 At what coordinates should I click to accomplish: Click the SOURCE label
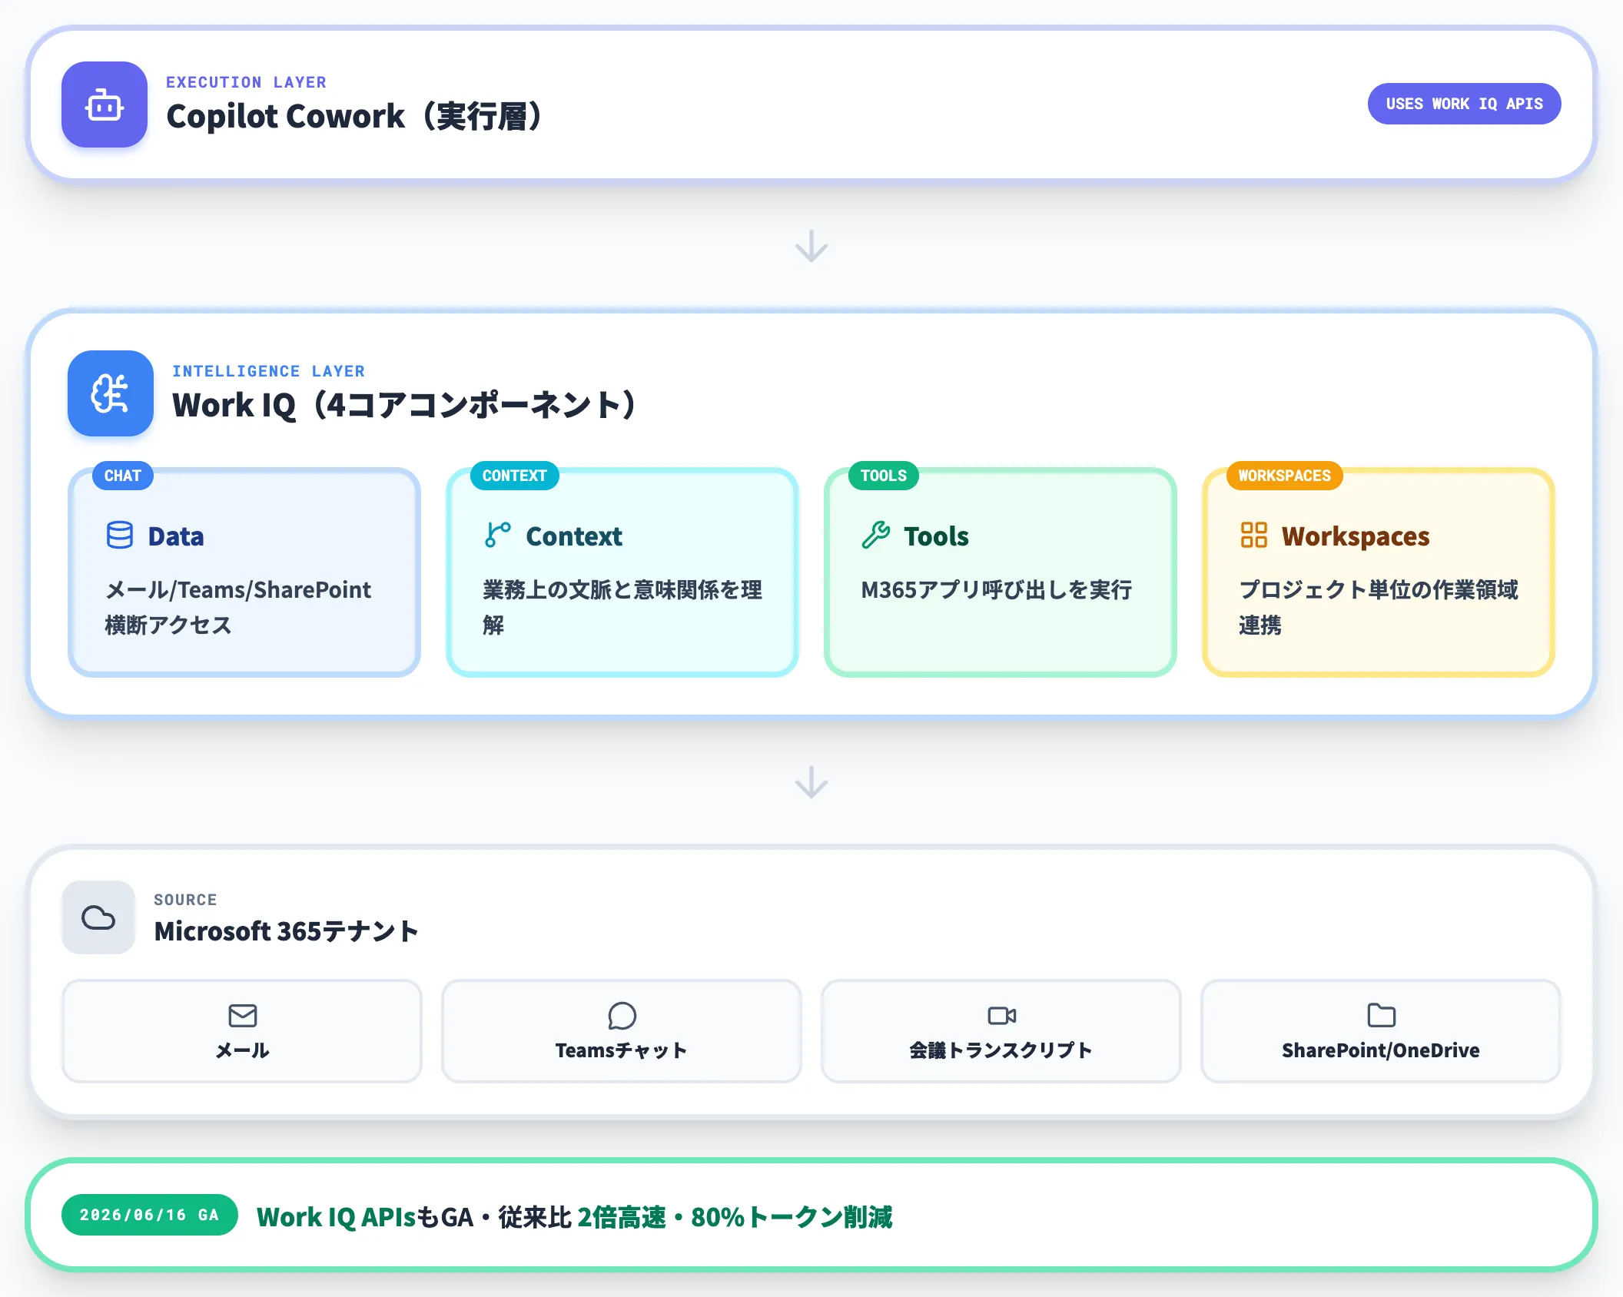pyautogui.click(x=185, y=900)
